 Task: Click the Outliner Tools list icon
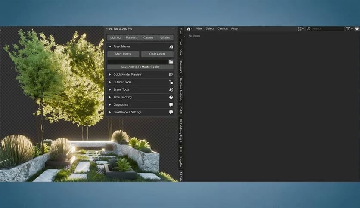pos(171,82)
